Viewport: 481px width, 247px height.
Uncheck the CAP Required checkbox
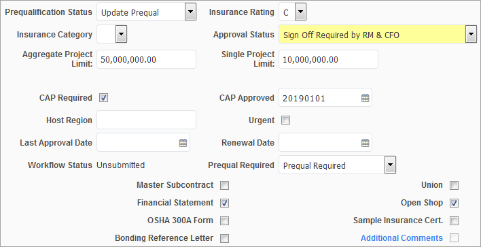pyautogui.click(x=103, y=98)
